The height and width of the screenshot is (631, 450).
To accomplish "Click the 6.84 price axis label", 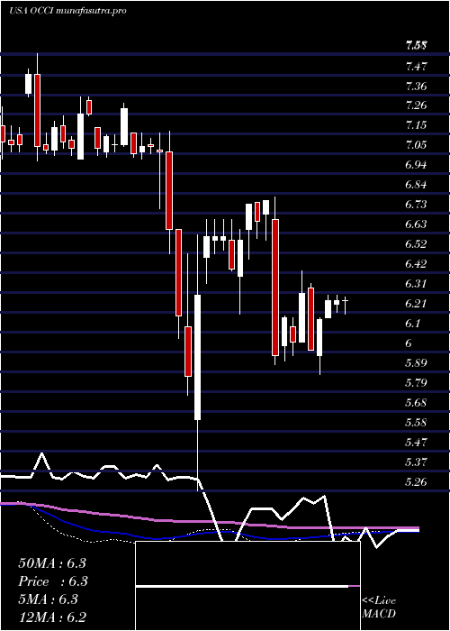I will (417, 185).
